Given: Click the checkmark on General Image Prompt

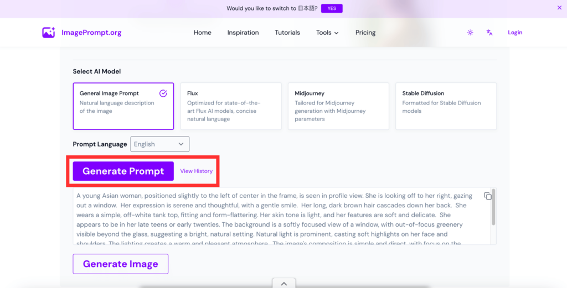Looking at the screenshot, I should 163,93.
